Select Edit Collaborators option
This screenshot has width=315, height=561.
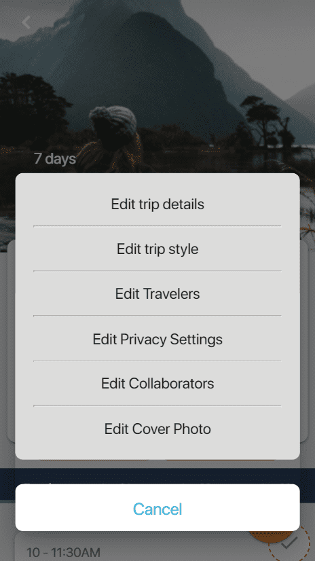pos(157,384)
